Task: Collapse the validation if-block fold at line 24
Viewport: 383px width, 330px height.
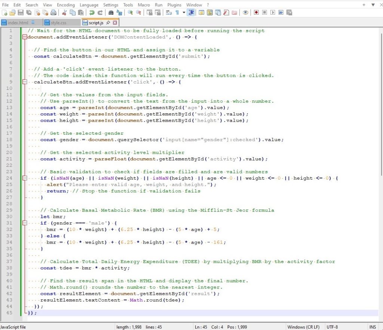Action: pyautogui.click(x=24, y=178)
